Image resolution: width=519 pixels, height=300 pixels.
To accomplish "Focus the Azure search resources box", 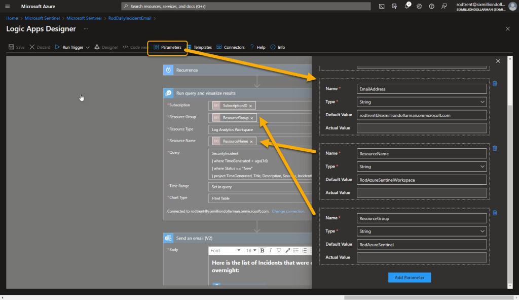I will click(x=246, y=6).
